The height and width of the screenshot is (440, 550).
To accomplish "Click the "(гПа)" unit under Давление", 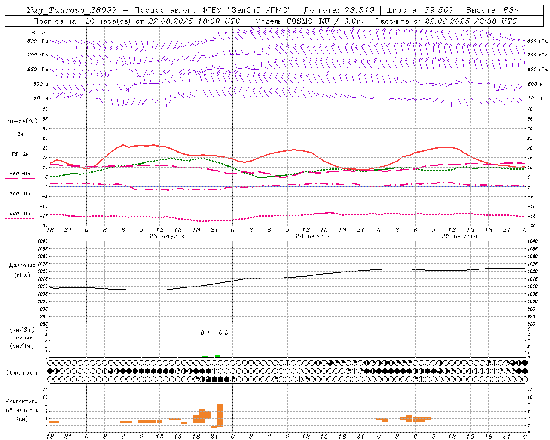I will point(22,275).
